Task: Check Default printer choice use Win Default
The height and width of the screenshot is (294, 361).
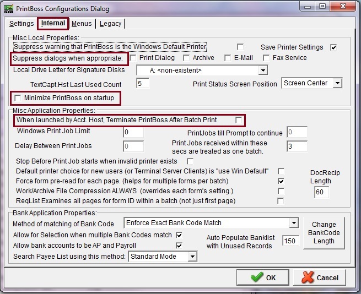Action: pyautogui.click(x=281, y=171)
